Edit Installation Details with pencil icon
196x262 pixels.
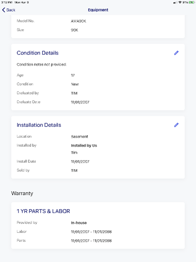pyautogui.click(x=176, y=125)
